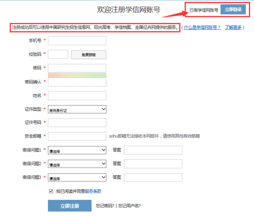
Task: Click the 立即登录 login button
Action: 233,9
